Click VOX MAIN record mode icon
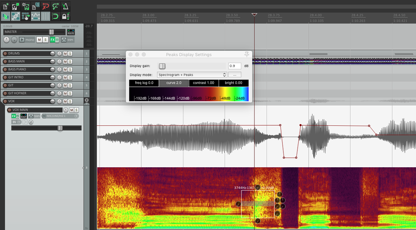 pyautogui.click(x=25, y=122)
